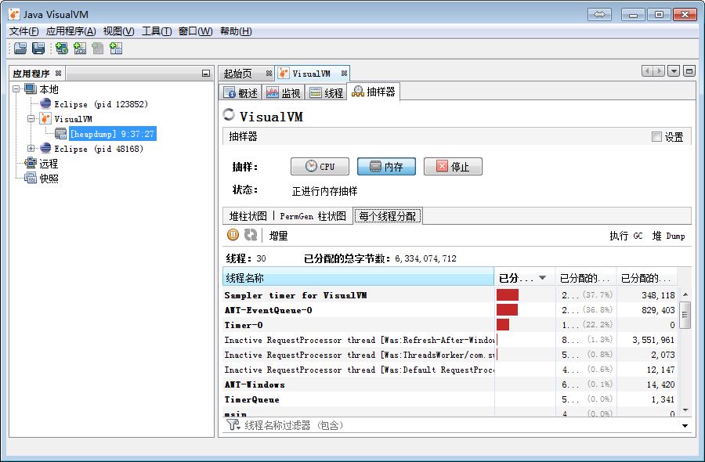Viewport: 705px width, 462px height.
Task: Click the 快照 snapshots icon
Action: pyautogui.click(x=31, y=178)
